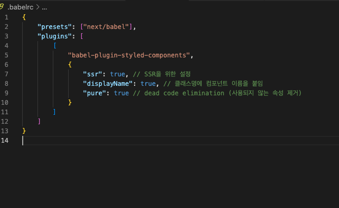Click the yellow opening brace on line 6
The image size is (339, 208).
click(70, 65)
